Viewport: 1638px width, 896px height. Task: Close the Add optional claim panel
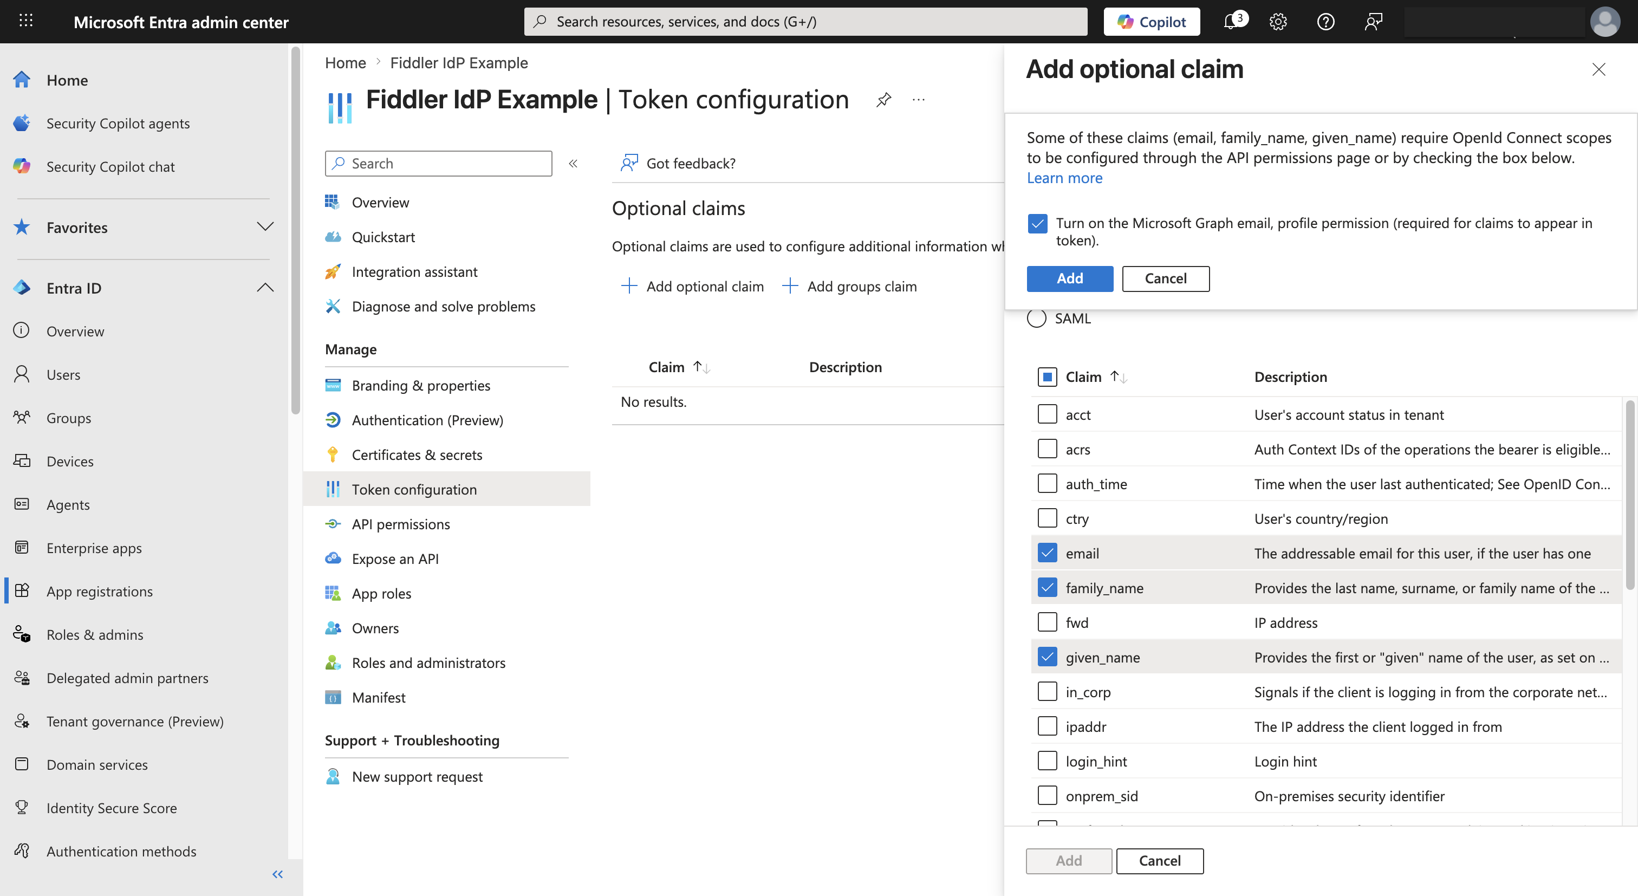pyautogui.click(x=1598, y=69)
